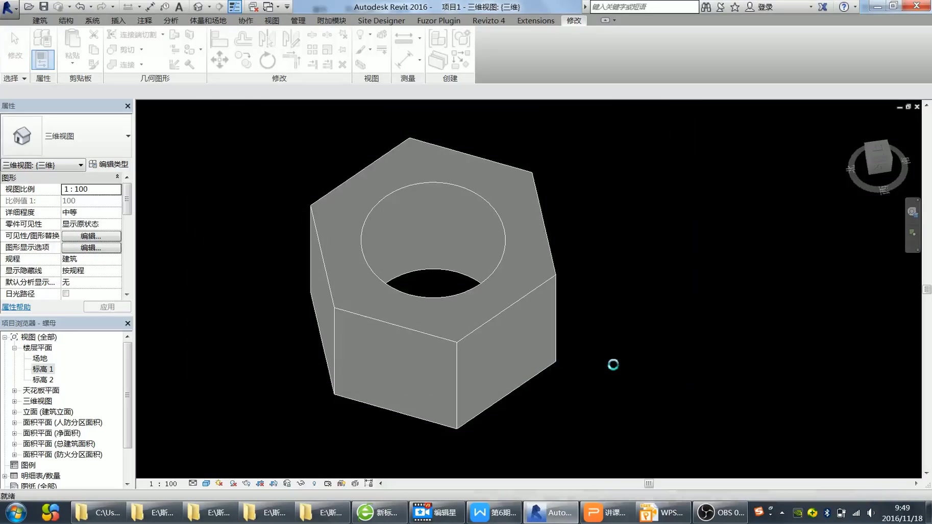This screenshot has height=524, width=932.
Task: Toggle sun path icon in view control bar
Action: point(219,483)
